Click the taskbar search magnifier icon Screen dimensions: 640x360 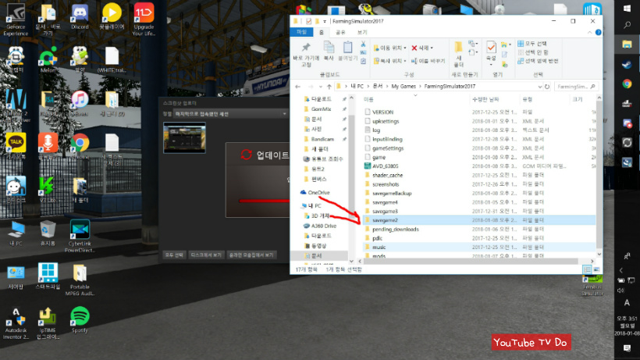(627, 25)
